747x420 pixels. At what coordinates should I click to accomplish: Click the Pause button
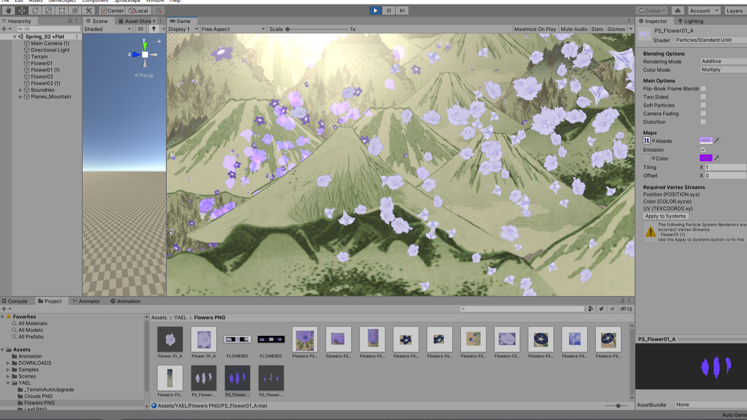(389, 10)
